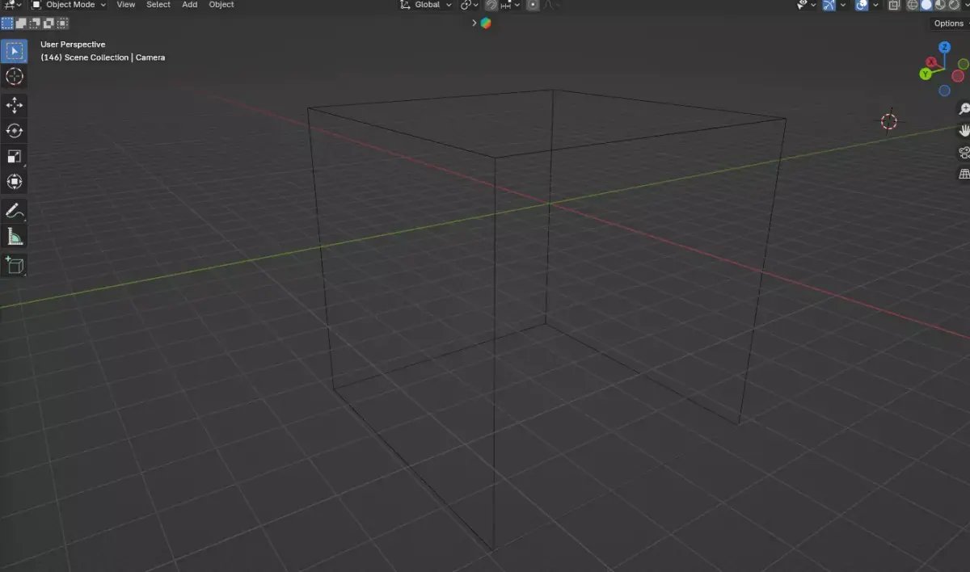Click the negative X axis gizmo circle
This screenshot has width=970, height=572.
pos(958,76)
